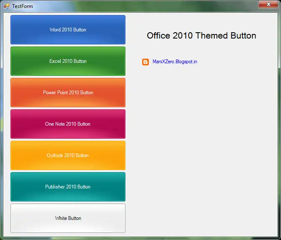Click the TestForm title text
This screenshot has width=281, height=240.
[23, 6]
